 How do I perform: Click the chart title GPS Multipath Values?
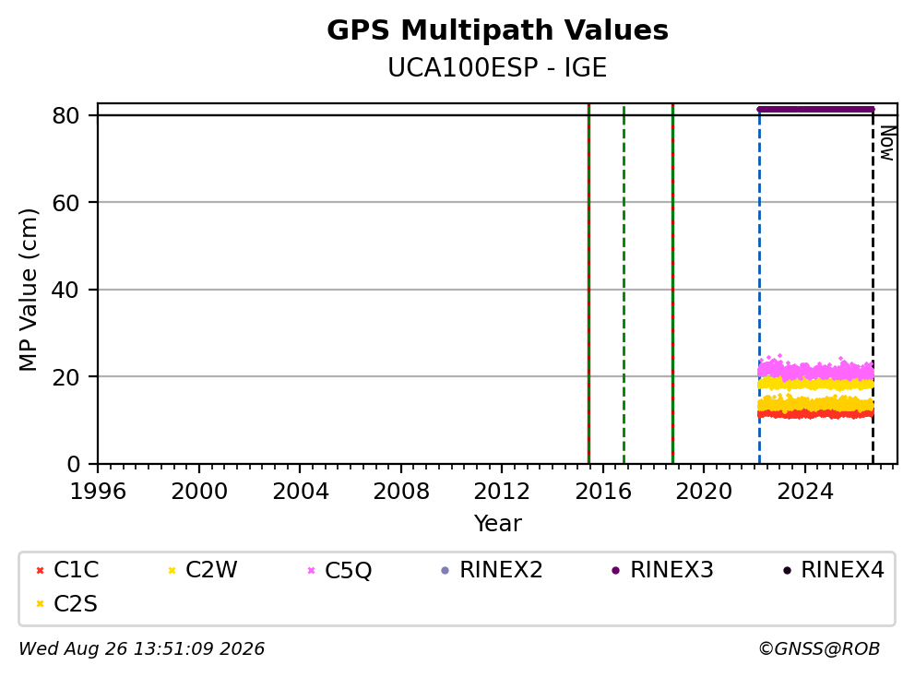(x=497, y=30)
